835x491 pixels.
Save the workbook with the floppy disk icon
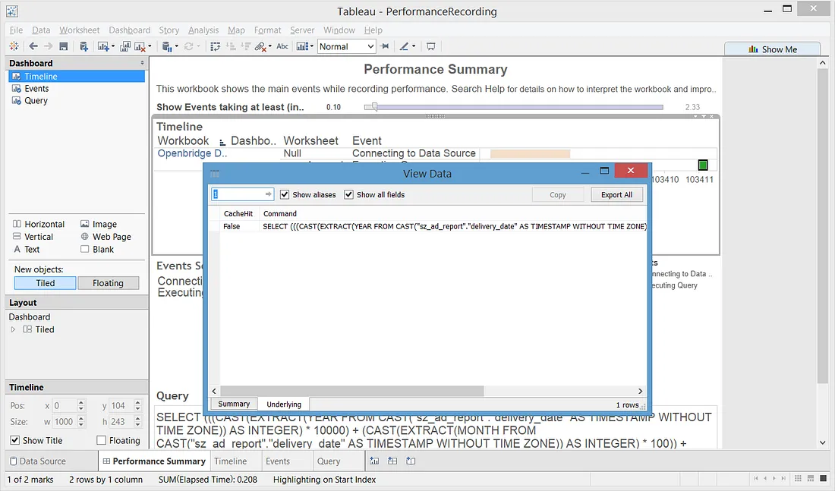[63, 46]
